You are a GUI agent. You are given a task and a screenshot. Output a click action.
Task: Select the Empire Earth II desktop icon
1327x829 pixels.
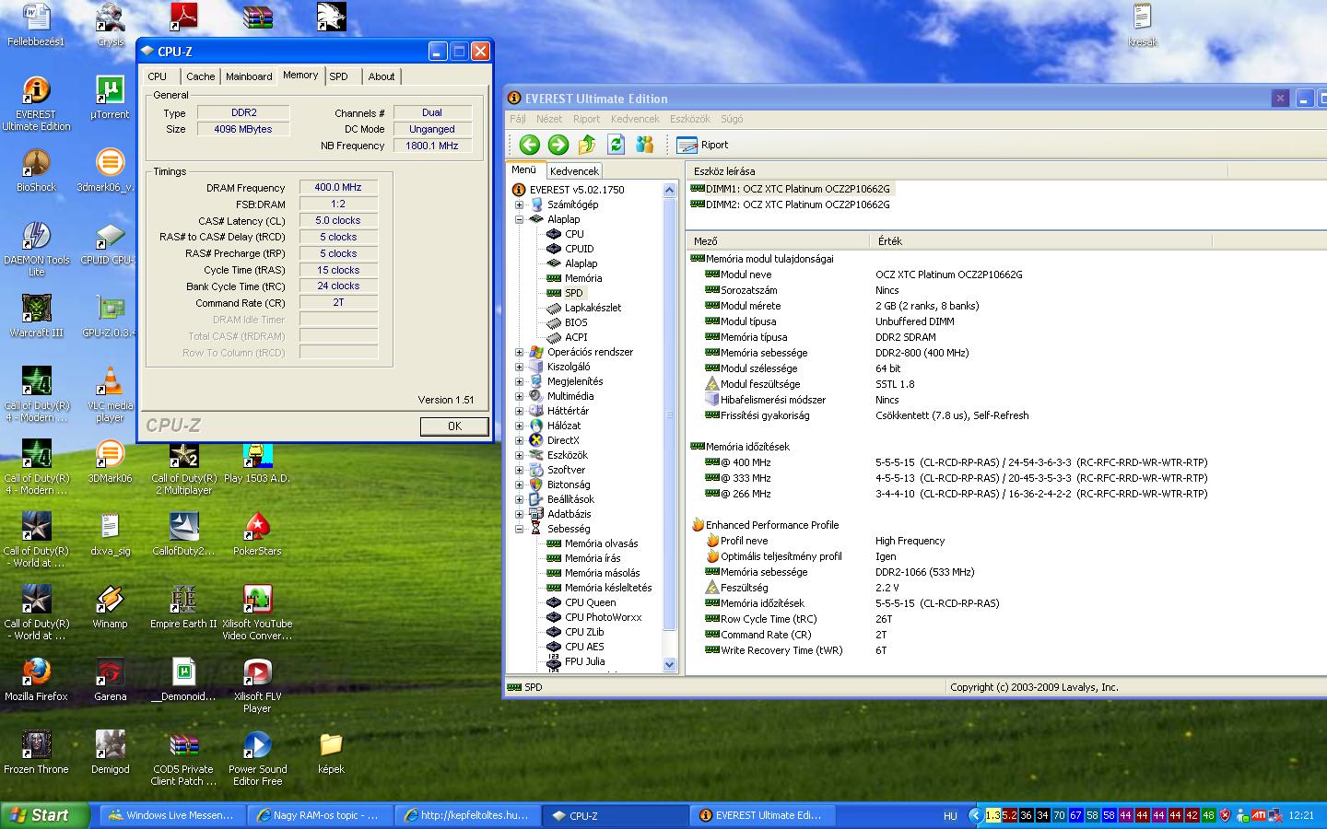click(183, 607)
